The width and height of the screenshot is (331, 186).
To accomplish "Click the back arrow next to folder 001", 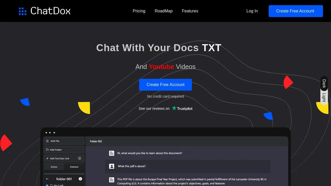I will point(47,179).
